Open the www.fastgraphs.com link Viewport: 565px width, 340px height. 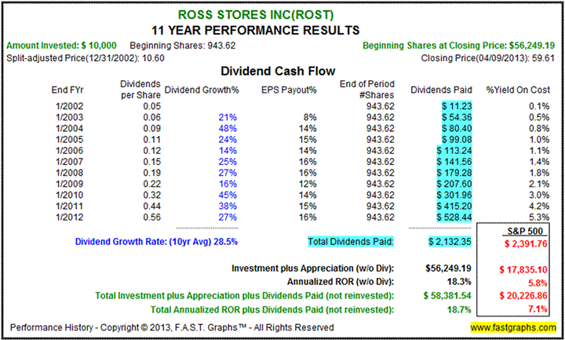(x=513, y=327)
